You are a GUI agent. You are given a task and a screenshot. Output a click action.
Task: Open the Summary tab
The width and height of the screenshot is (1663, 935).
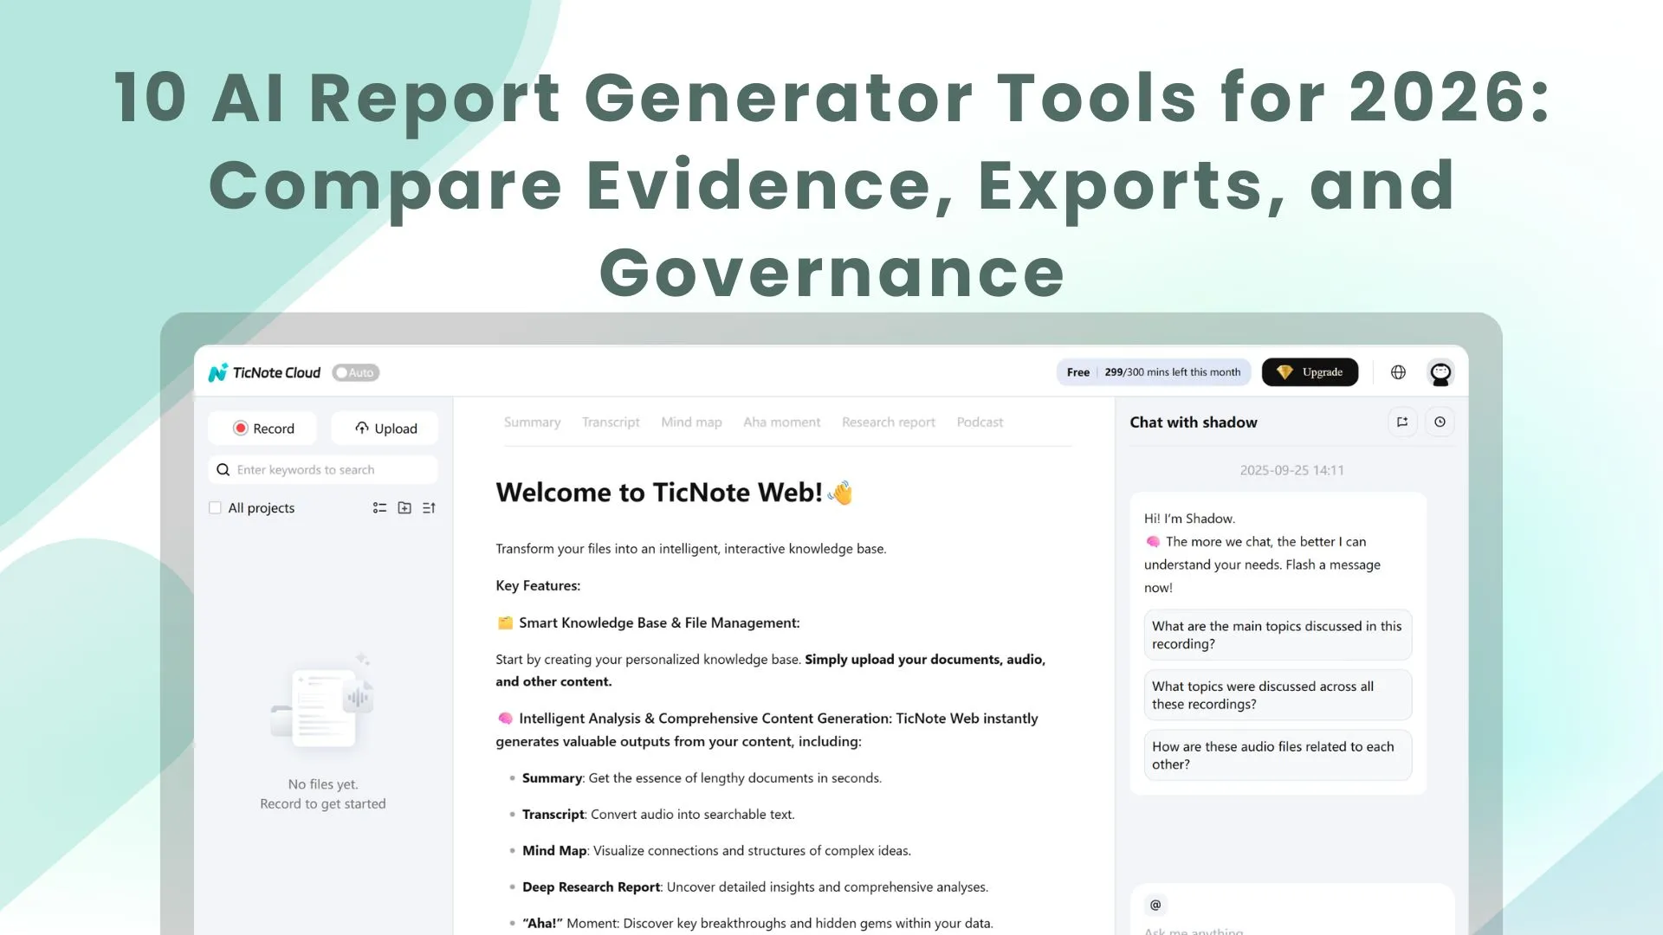tap(532, 422)
